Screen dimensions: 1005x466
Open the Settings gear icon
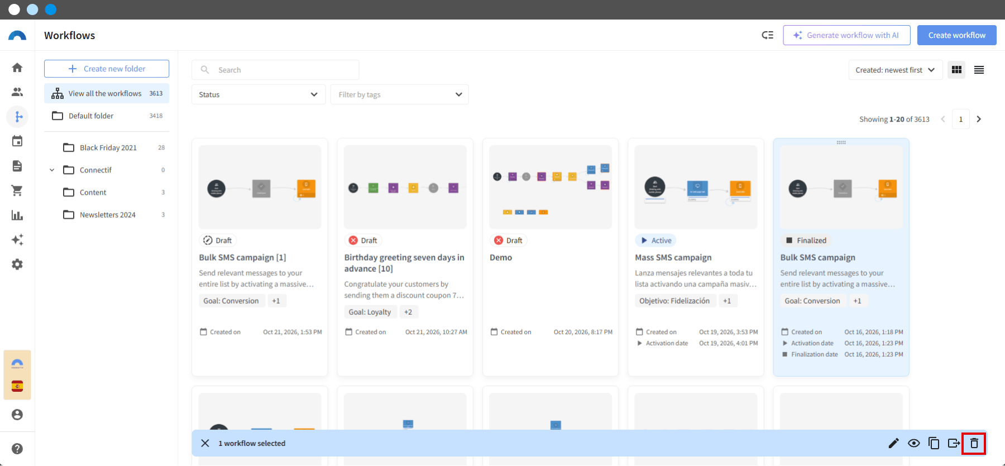[17, 264]
